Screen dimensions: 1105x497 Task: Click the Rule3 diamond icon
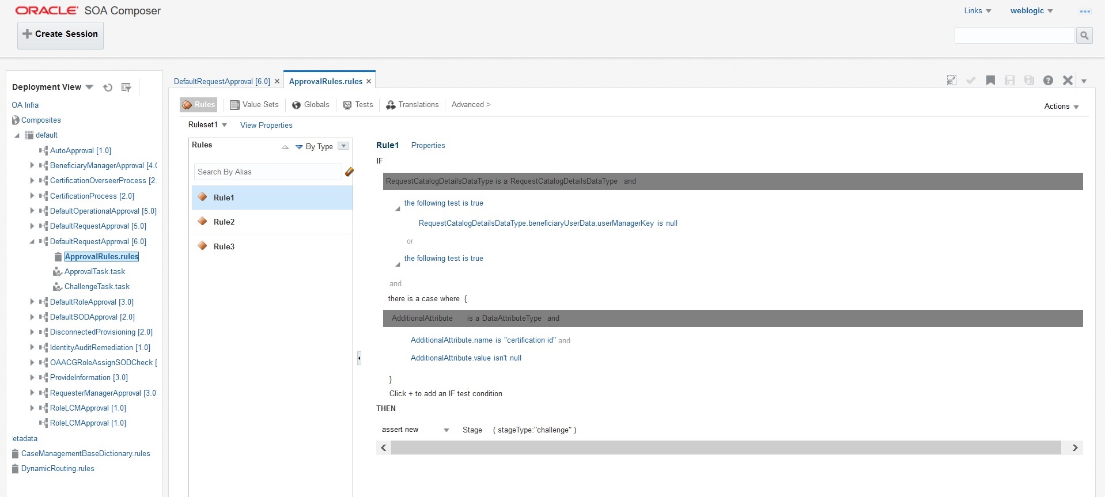[x=202, y=246]
